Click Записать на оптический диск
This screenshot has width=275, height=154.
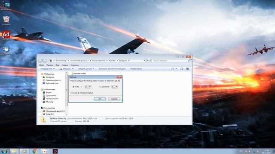click(112, 69)
